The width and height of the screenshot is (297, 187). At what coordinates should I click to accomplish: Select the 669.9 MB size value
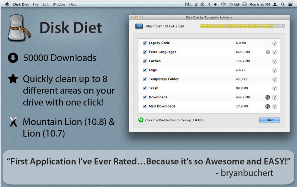pyautogui.click(x=243, y=52)
